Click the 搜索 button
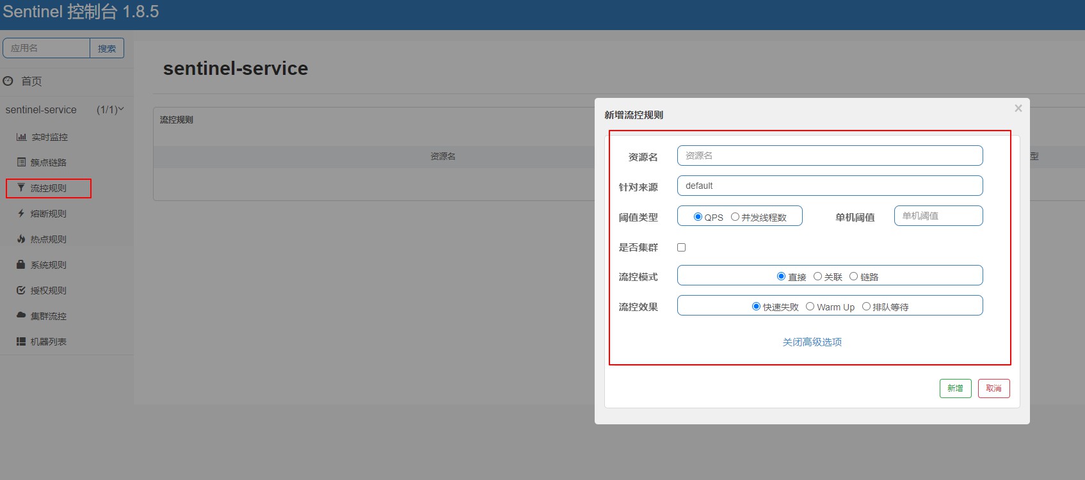Image resolution: width=1085 pixels, height=480 pixels. pos(107,48)
